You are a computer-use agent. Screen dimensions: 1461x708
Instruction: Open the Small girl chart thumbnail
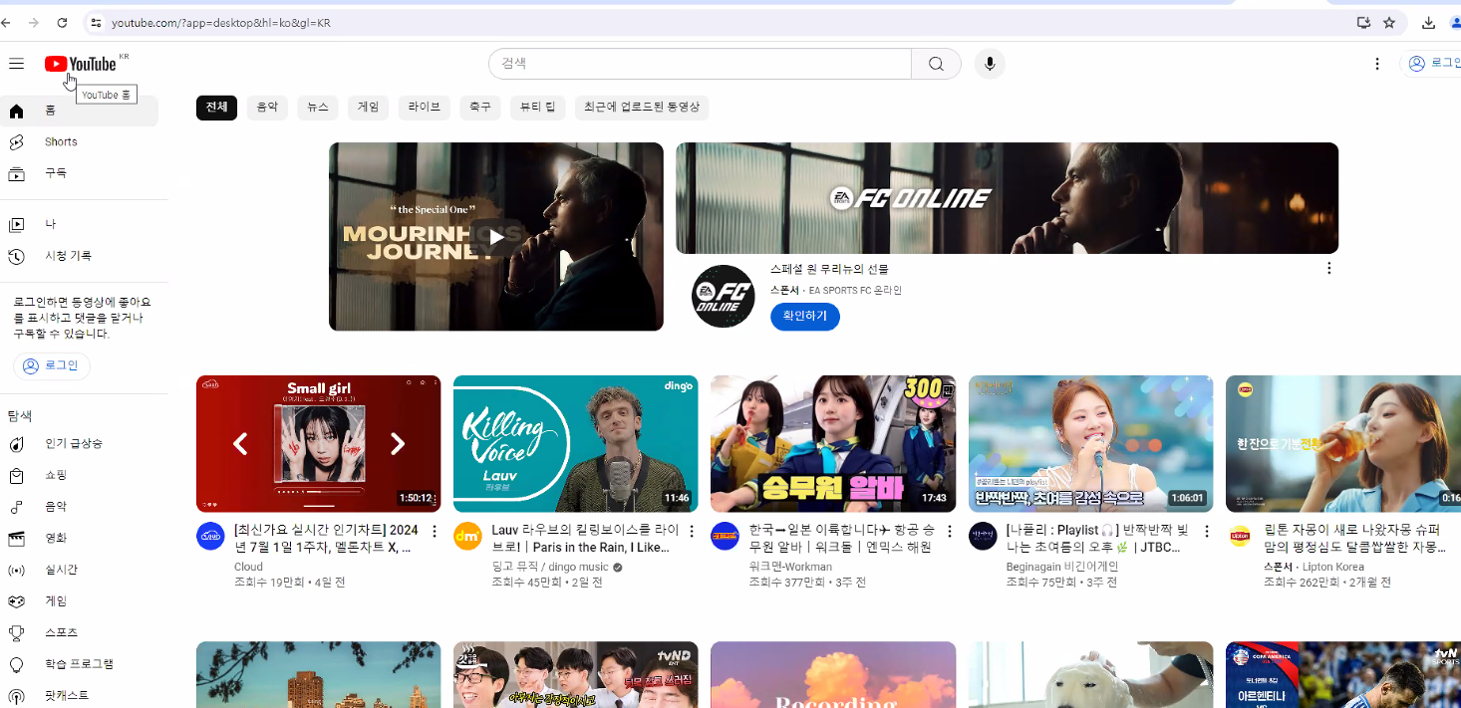[x=318, y=444]
